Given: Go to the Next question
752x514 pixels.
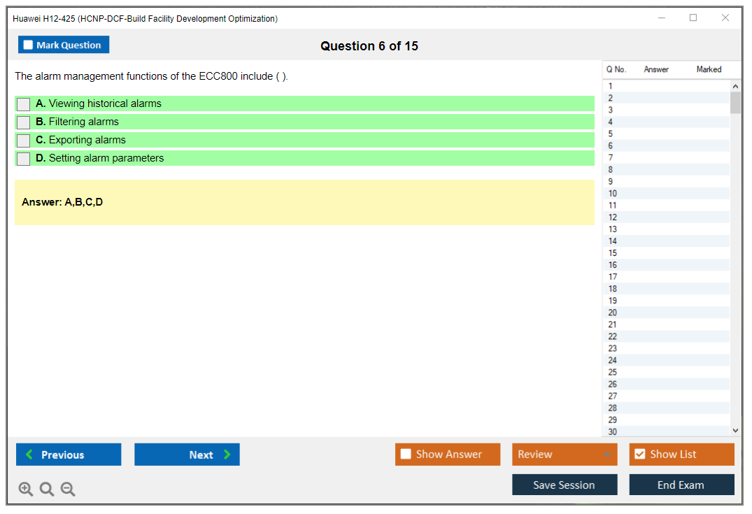Looking at the screenshot, I should tap(187, 455).
